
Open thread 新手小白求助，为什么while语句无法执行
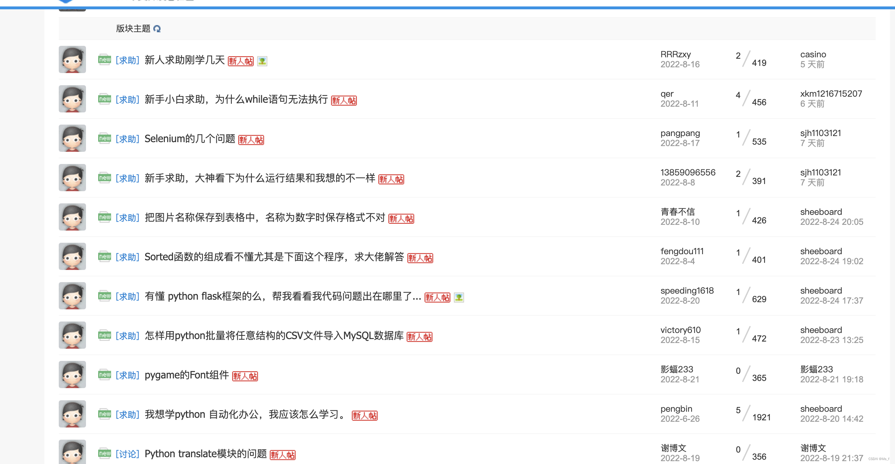point(236,99)
